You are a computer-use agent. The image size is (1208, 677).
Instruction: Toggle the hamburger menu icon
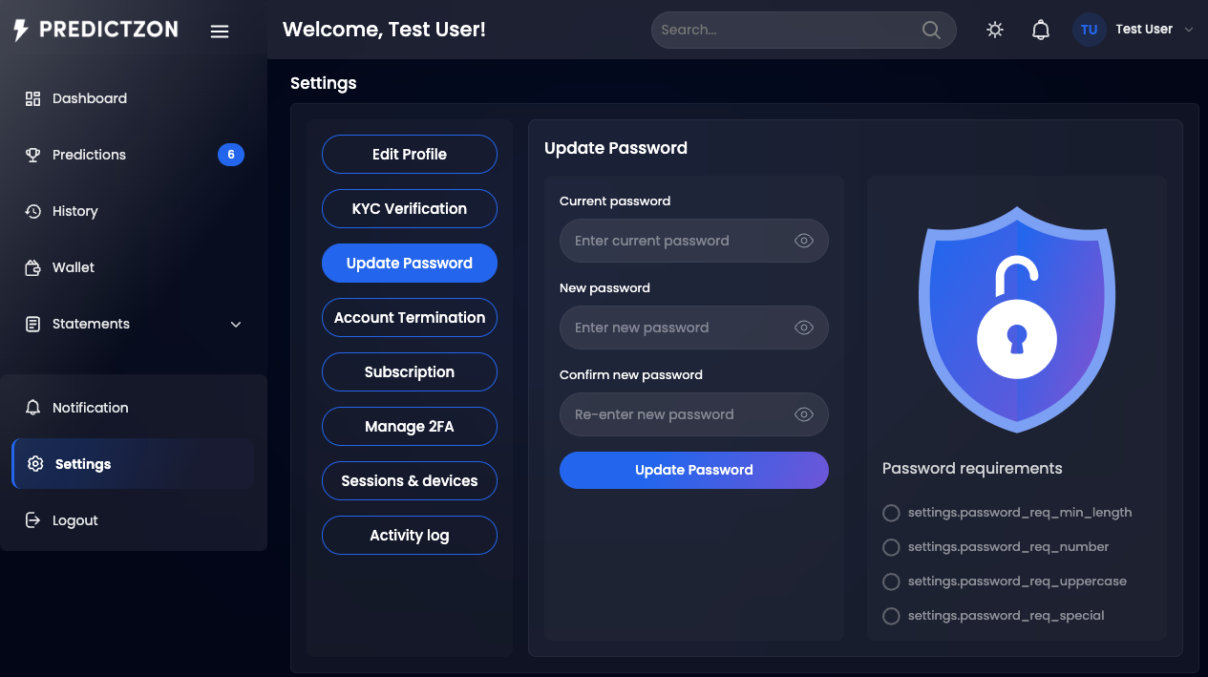(220, 32)
